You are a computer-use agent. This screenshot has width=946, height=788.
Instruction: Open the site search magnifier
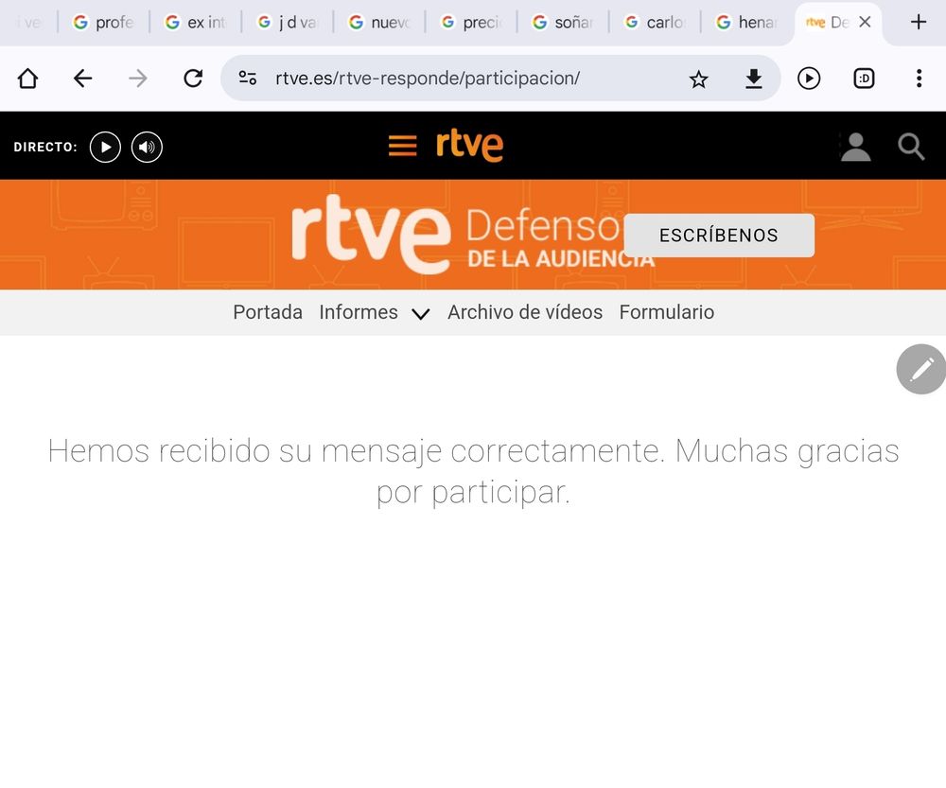(911, 147)
